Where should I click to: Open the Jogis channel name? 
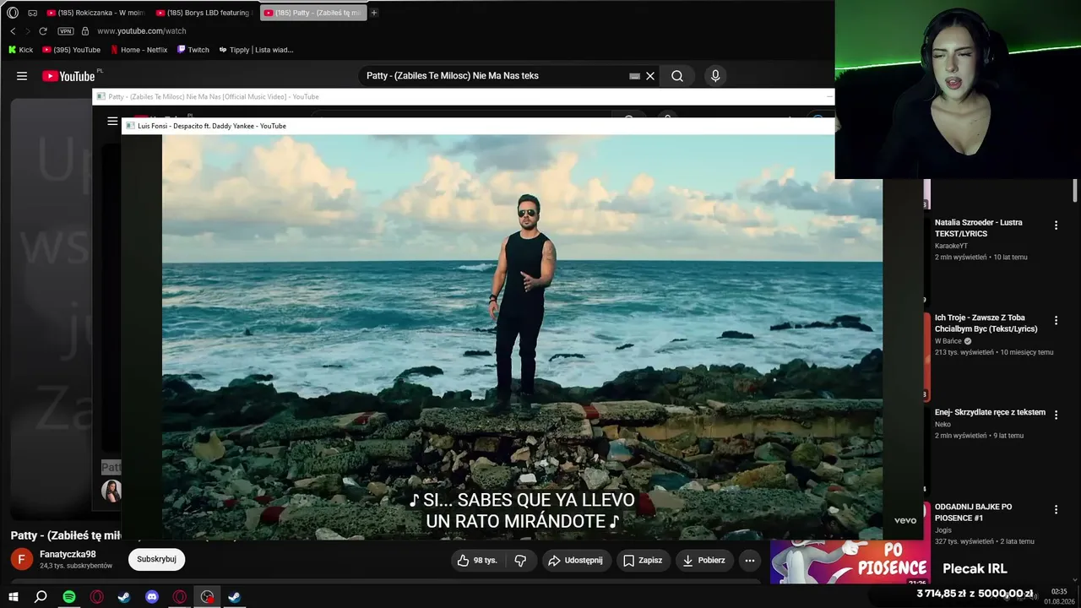pos(943,530)
